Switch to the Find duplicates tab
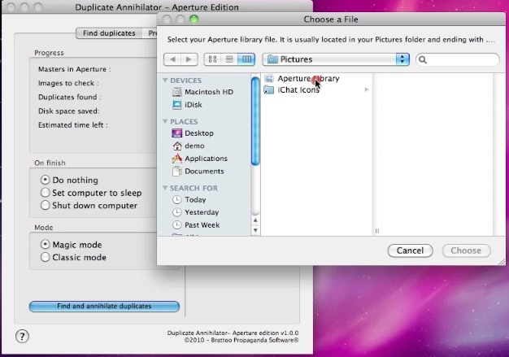This screenshot has width=509, height=357. coord(109,33)
